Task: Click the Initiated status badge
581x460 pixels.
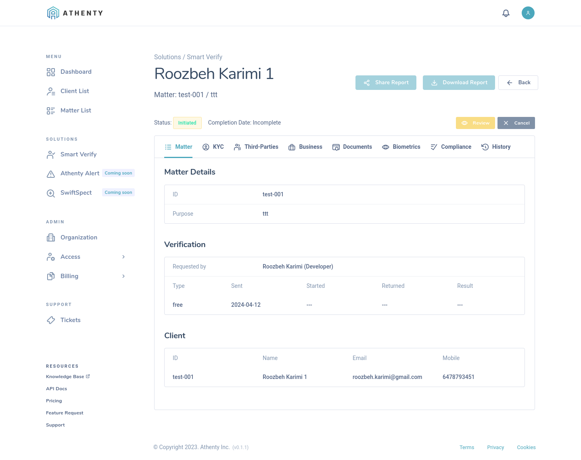Action: click(x=187, y=123)
